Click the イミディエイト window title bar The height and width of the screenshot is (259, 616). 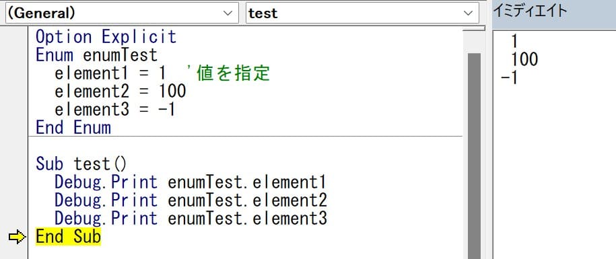pyautogui.click(x=554, y=14)
